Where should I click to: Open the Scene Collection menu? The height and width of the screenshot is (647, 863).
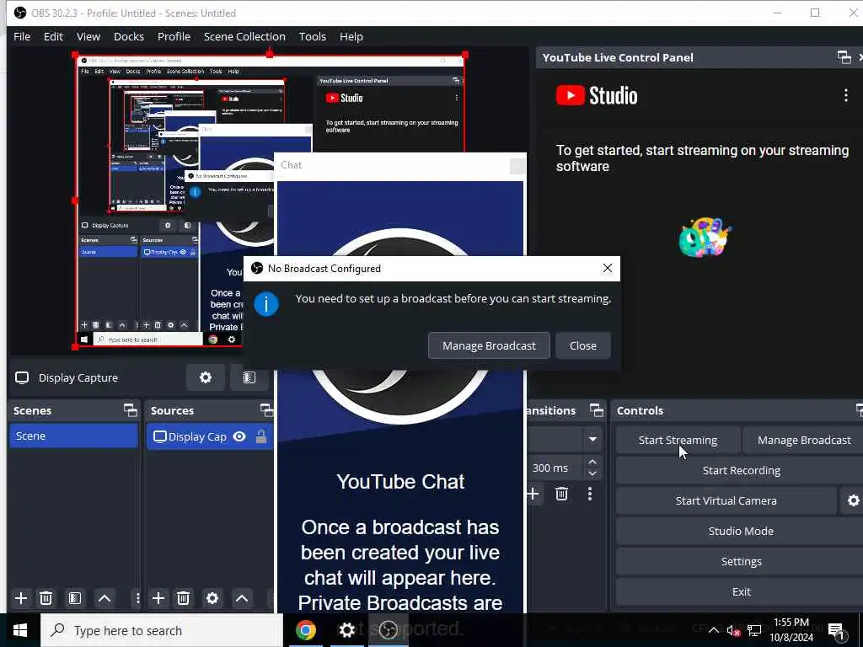[244, 36]
